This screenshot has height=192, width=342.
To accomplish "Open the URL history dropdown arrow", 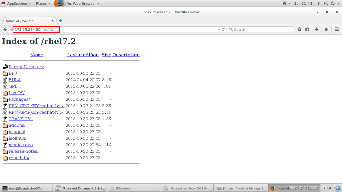I will 219,29.
